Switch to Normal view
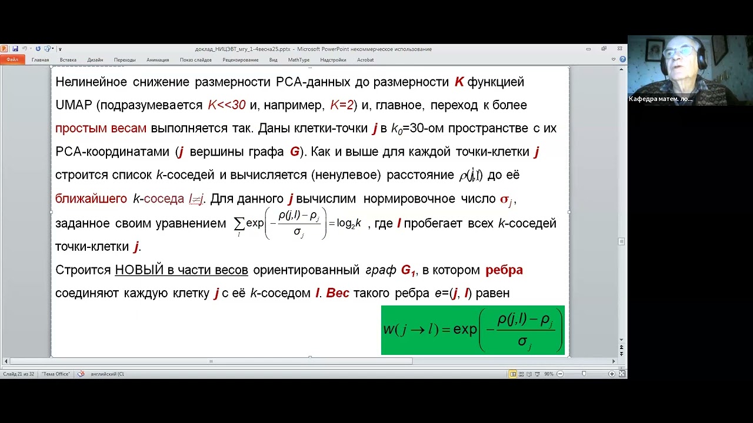Image resolution: width=753 pixels, height=423 pixels. click(x=513, y=374)
